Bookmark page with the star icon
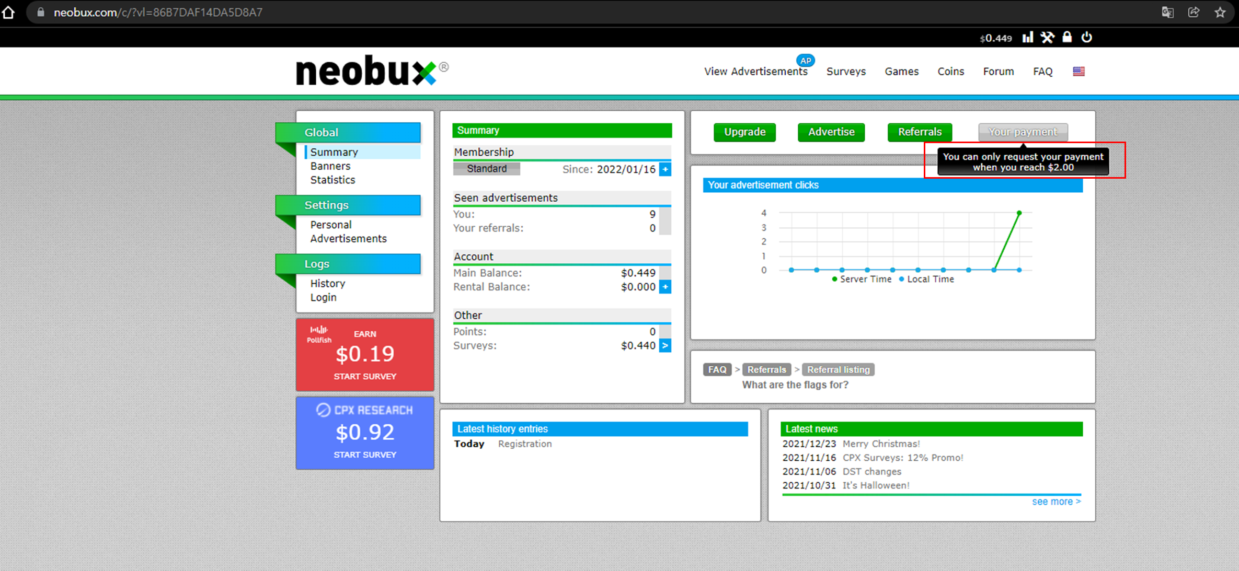 point(1220,12)
